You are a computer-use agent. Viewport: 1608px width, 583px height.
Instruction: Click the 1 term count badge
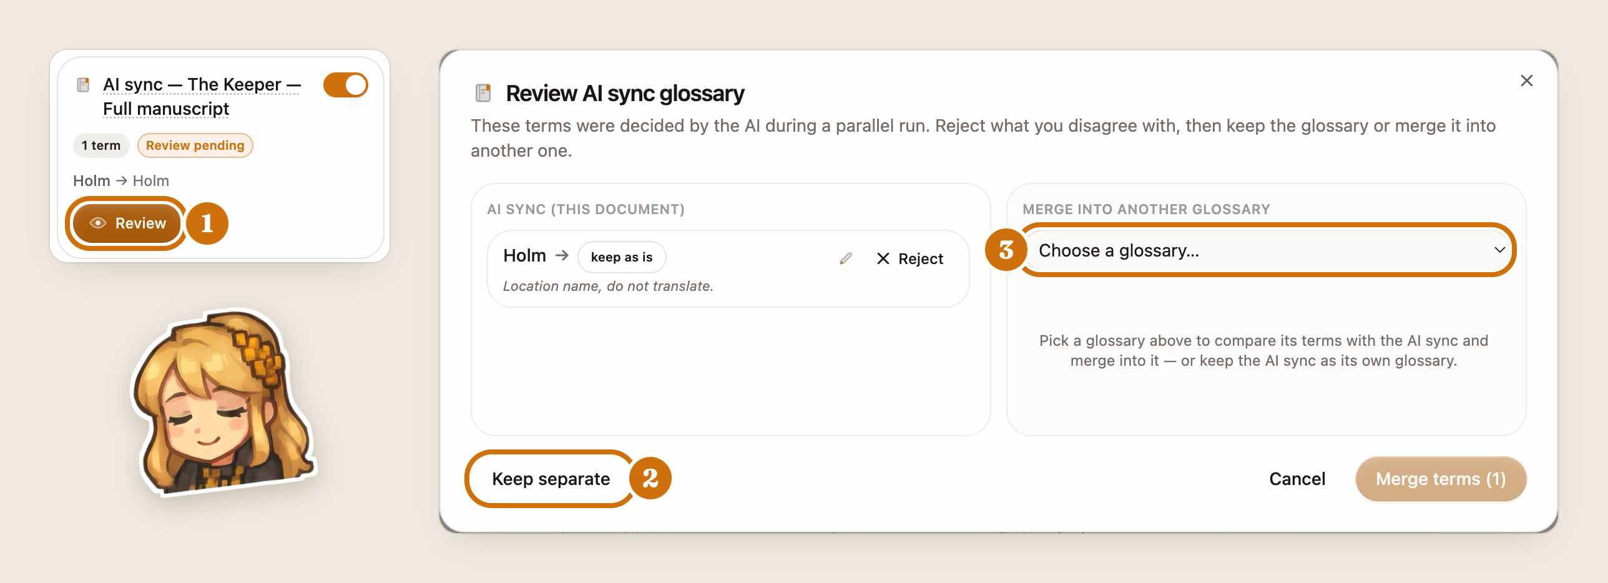101,145
